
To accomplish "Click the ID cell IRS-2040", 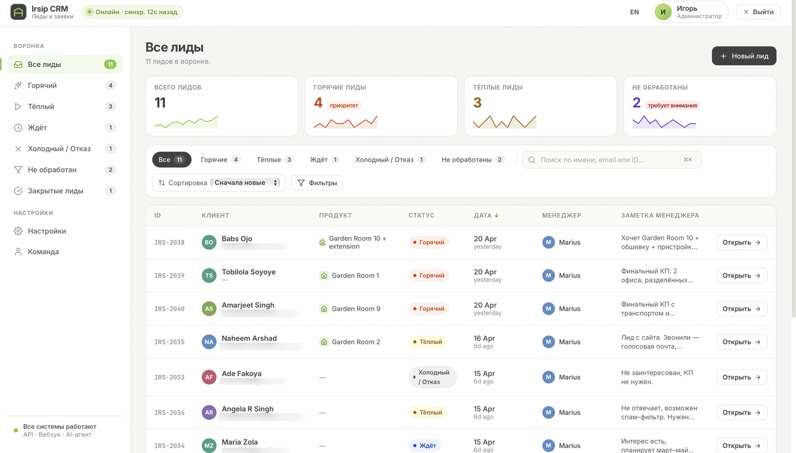I will pyautogui.click(x=169, y=309).
